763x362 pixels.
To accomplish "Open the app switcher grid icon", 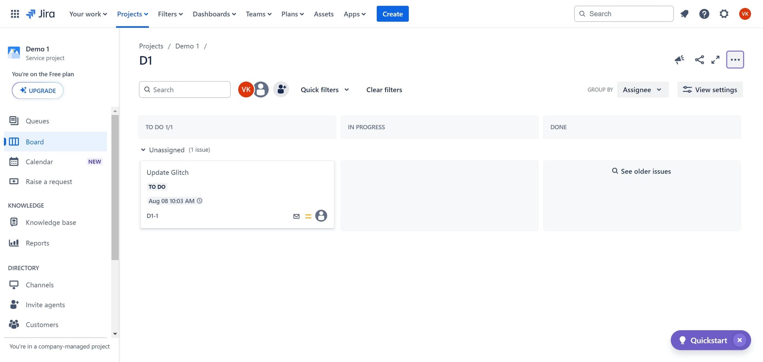I will 15,14.
